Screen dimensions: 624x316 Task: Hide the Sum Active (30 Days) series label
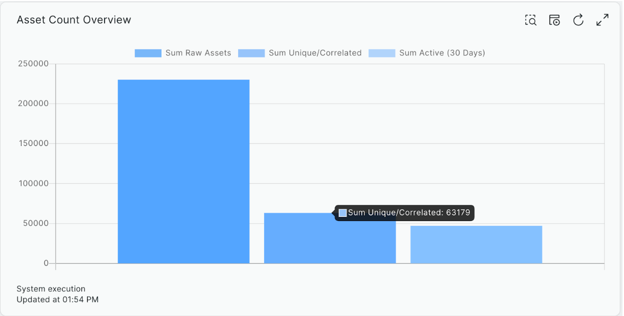442,53
